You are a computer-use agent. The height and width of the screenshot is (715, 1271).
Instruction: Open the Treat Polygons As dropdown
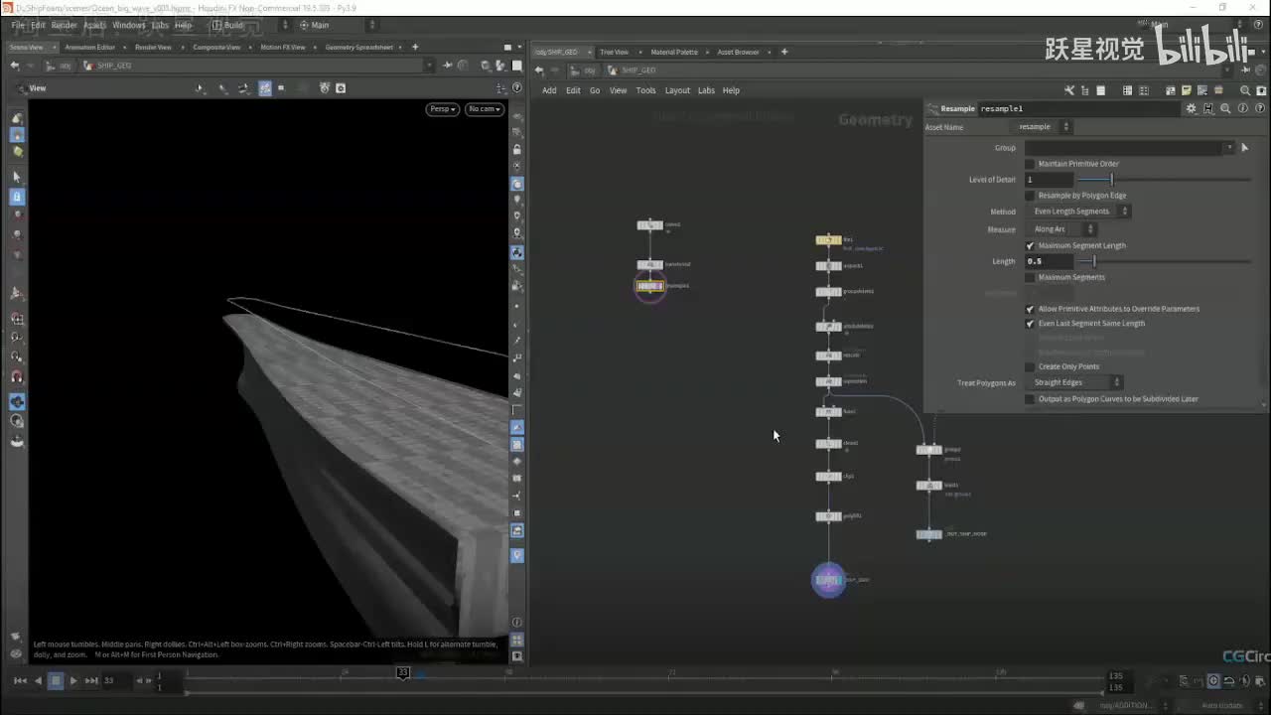(1074, 382)
